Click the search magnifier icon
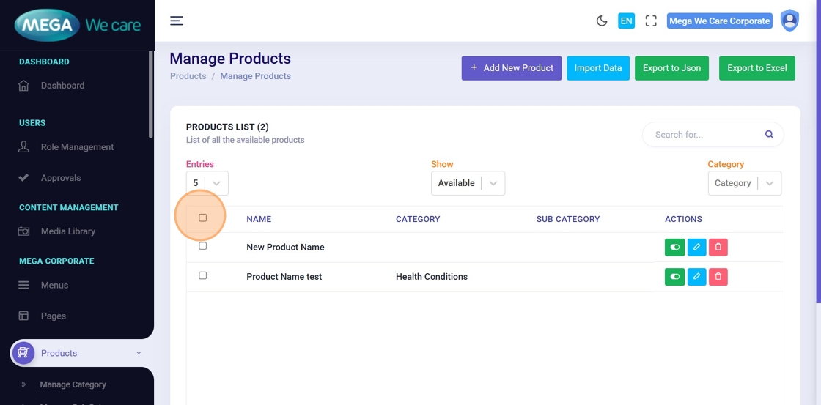Screen dimensions: 821x405 coord(769,135)
